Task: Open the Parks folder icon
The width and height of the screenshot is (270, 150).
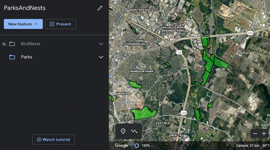Action: click(x=12, y=57)
